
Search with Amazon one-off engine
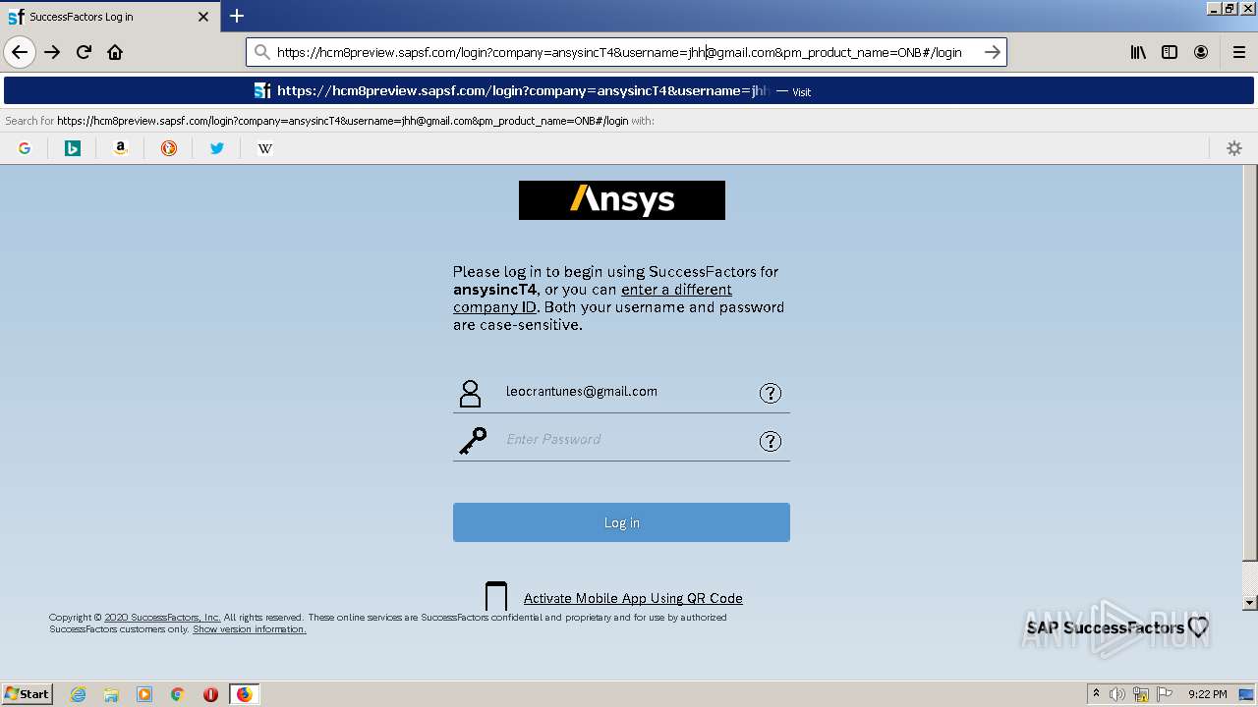121,148
